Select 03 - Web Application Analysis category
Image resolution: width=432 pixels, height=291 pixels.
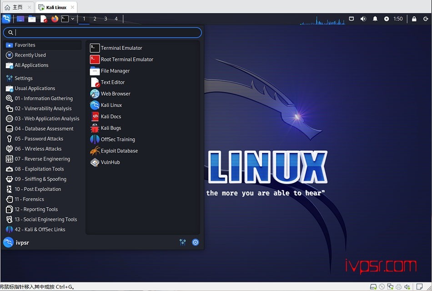tap(43, 118)
